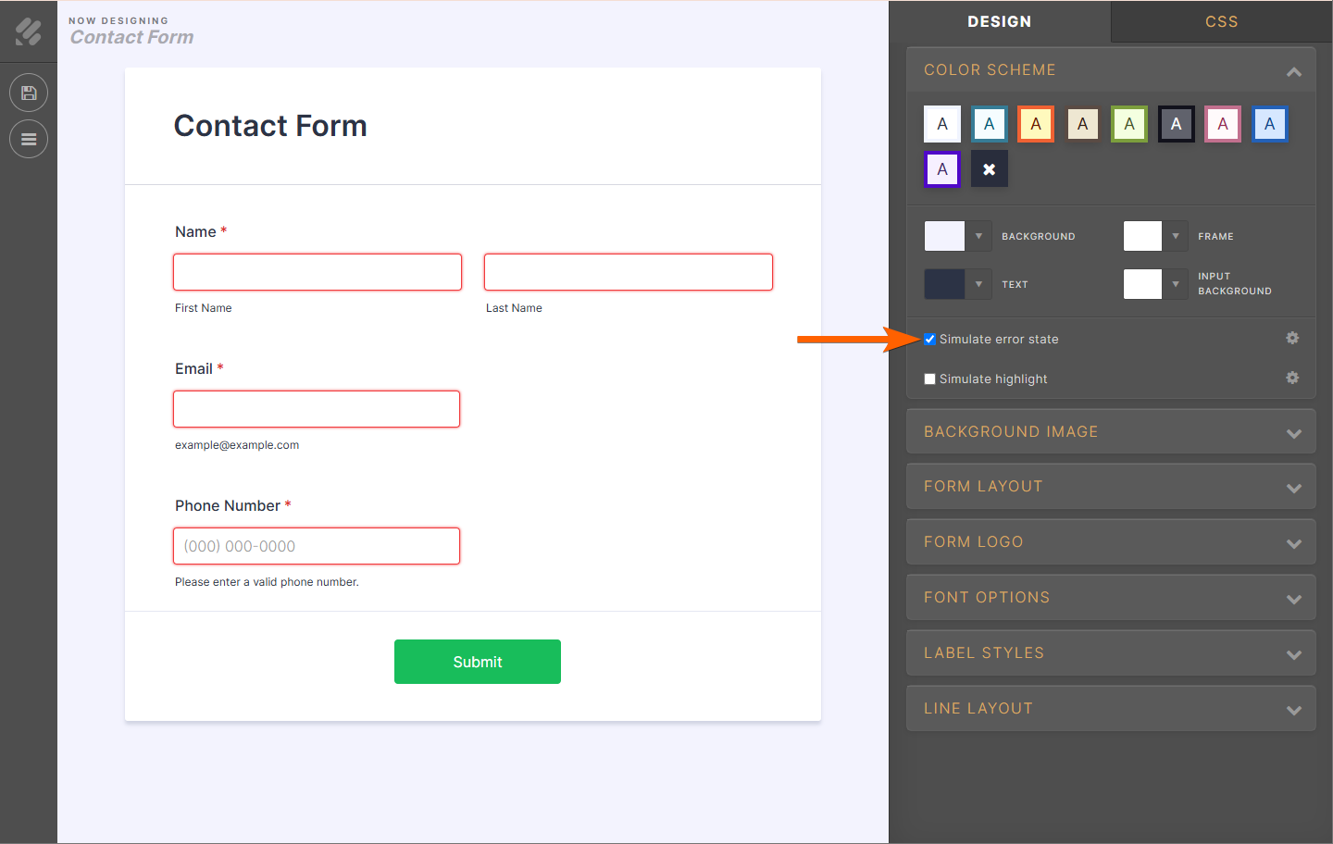Select the orange-bordered color scheme

(1036, 124)
